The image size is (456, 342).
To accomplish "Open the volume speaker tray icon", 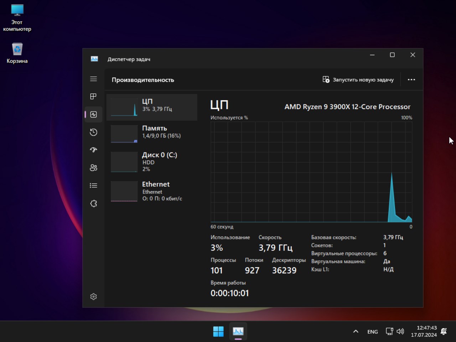I will (400, 331).
